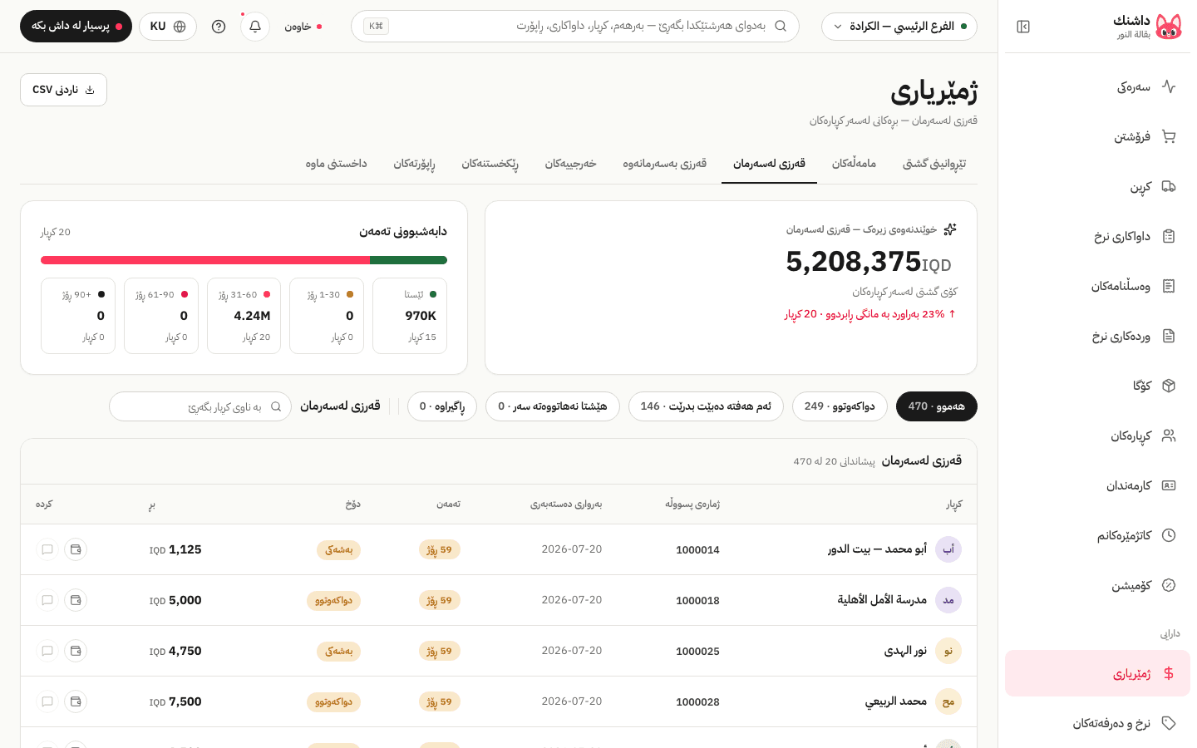Go to the ڕاپۆرتەکان tab

click(x=414, y=164)
